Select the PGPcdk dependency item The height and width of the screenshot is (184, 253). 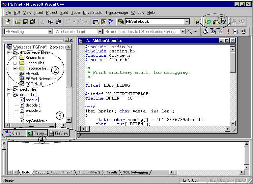(32, 74)
